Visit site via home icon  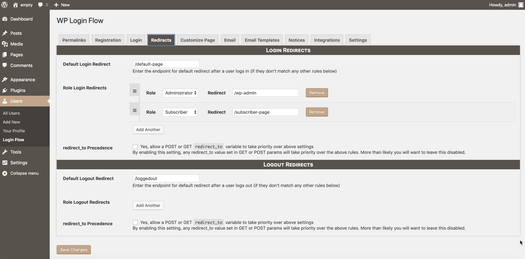pyautogui.click(x=15, y=5)
